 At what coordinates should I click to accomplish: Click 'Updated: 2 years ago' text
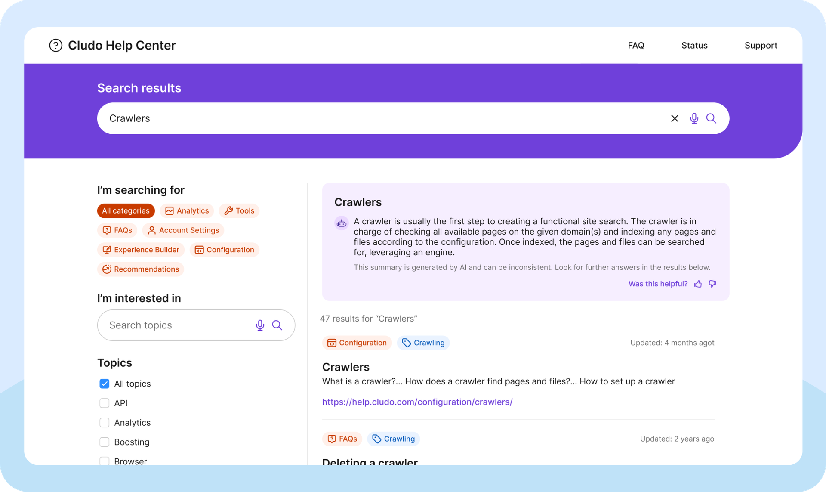677,439
